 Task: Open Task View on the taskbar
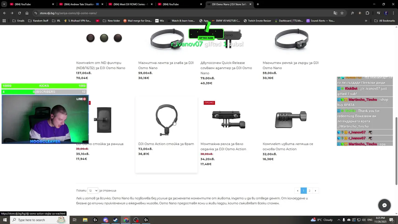(x=75, y=220)
